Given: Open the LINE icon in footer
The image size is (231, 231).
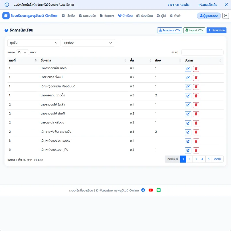Looking at the screenshot, I should [159, 190].
